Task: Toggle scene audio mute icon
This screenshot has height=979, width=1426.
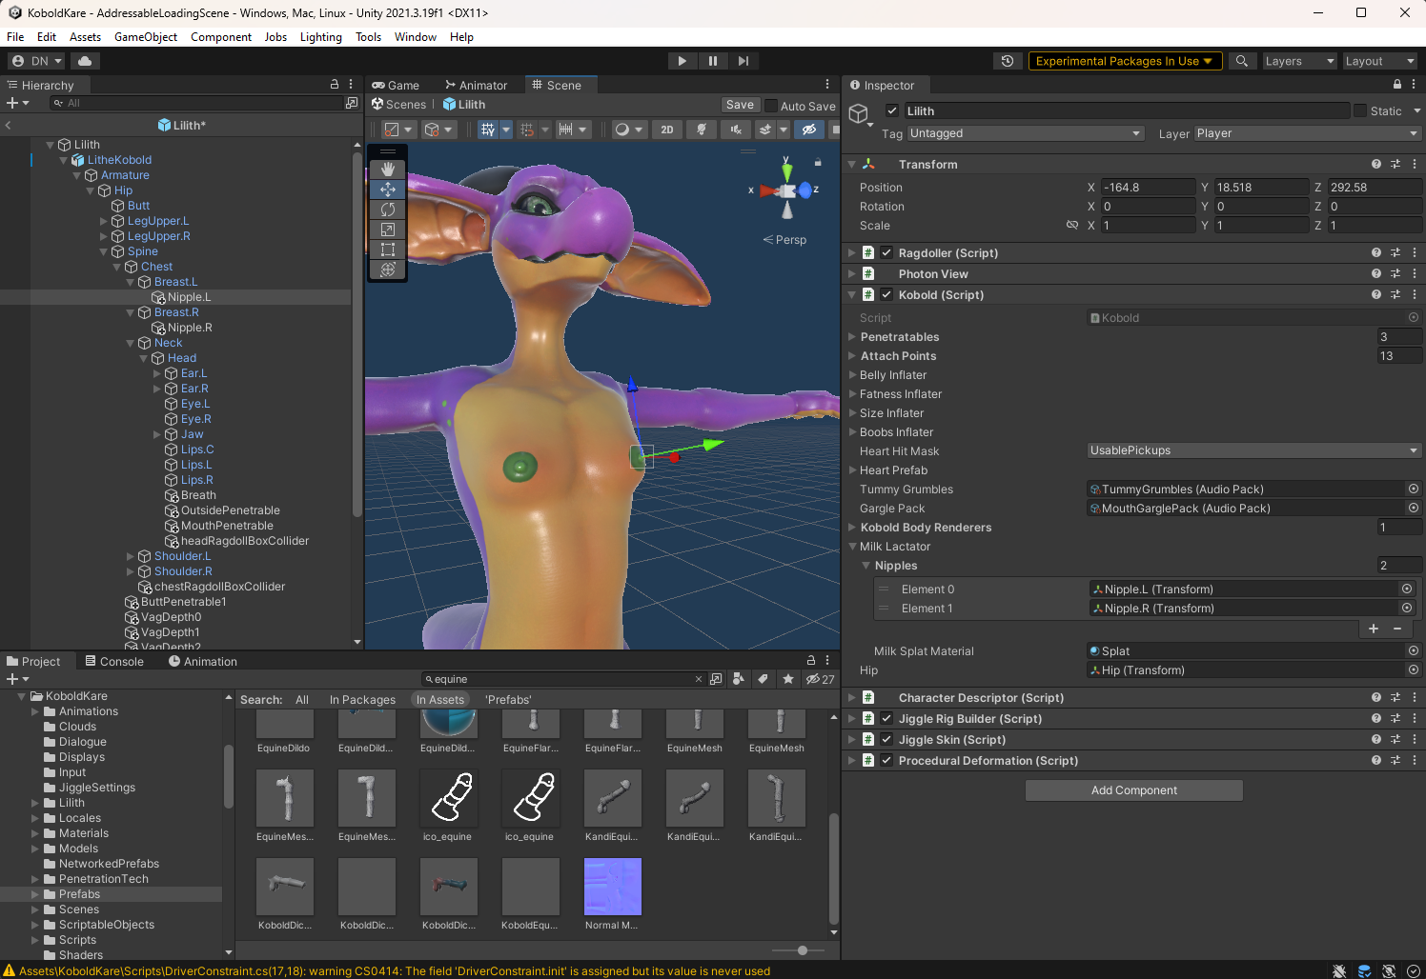Action: pyautogui.click(x=736, y=130)
